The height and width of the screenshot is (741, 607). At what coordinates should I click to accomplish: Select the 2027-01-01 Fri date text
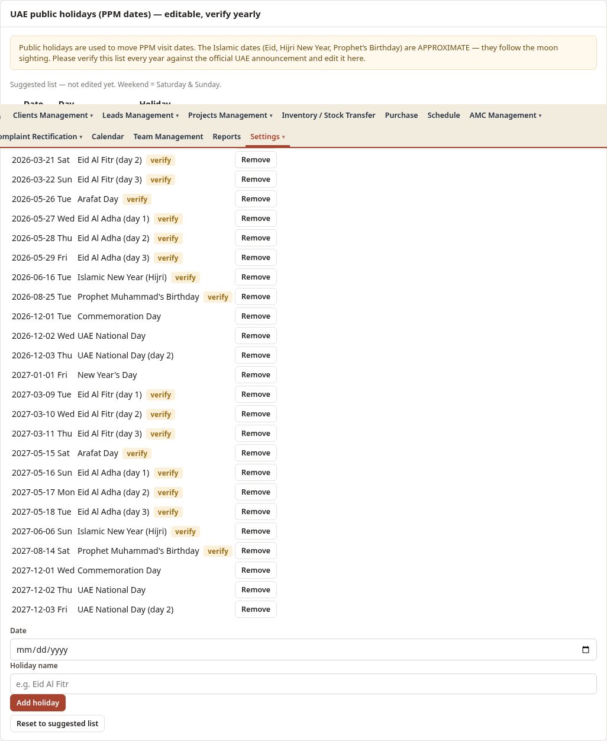(40, 375)
